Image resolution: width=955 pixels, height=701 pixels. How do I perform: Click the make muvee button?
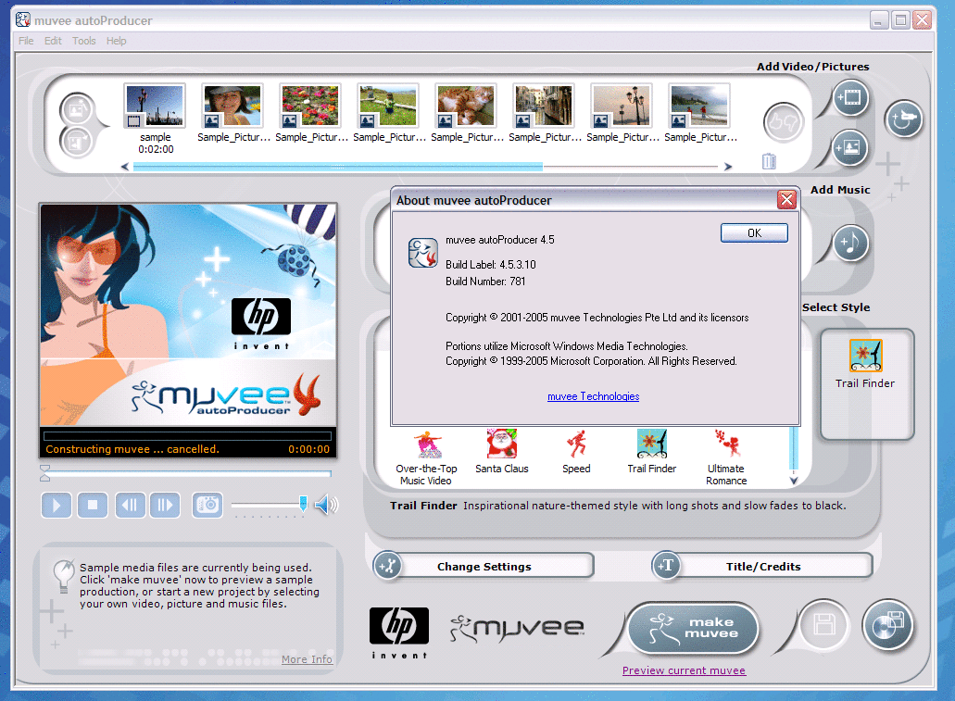point(694,628)
